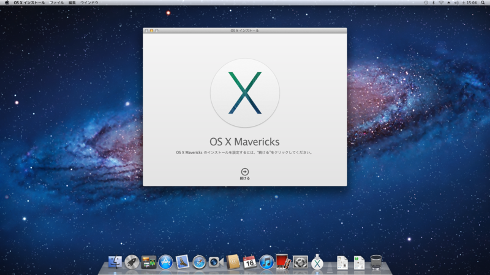Open System Preferences gear icon
The image size is (490, 275).
300,262
